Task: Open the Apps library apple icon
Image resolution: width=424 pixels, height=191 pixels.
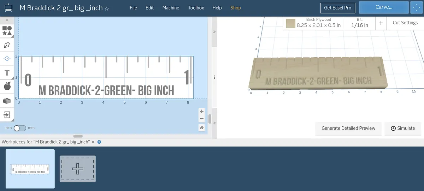Action: click(7, 86)
